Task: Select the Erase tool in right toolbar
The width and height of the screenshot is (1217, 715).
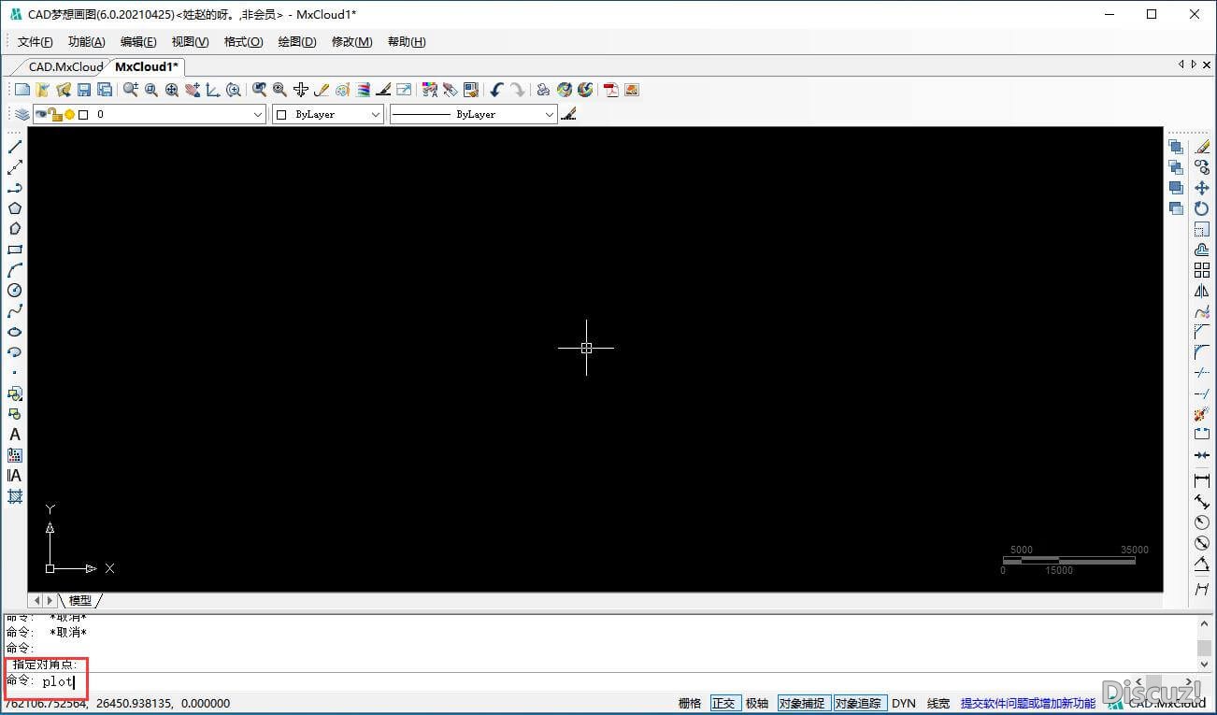Action: click(1202, 147)
